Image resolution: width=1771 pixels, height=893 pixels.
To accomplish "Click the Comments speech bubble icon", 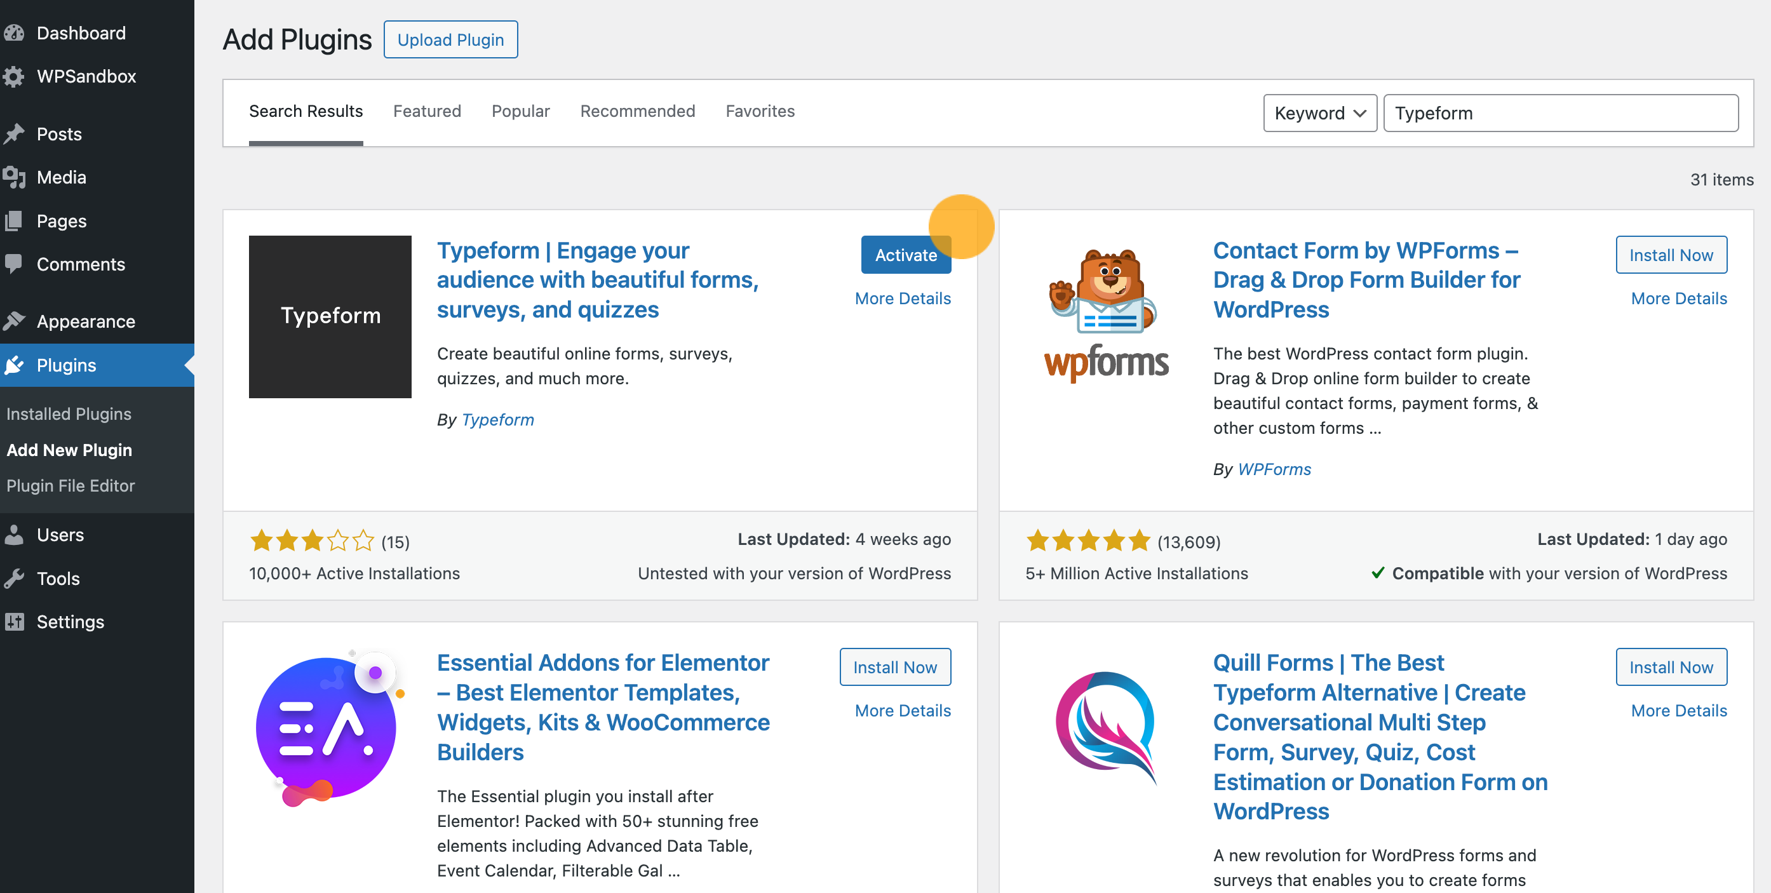I will (x=14, y=264).
